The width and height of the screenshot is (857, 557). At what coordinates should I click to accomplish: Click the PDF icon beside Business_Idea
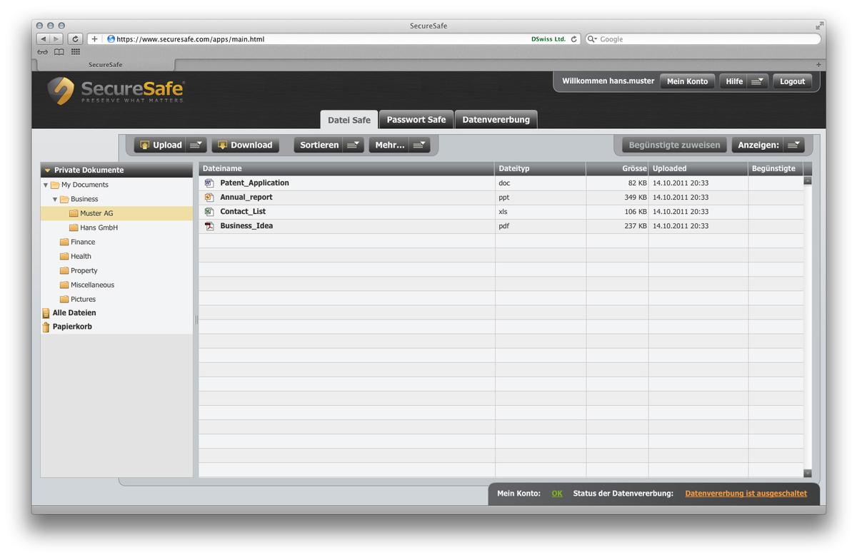pyautogui.click(x=209, y=226)
